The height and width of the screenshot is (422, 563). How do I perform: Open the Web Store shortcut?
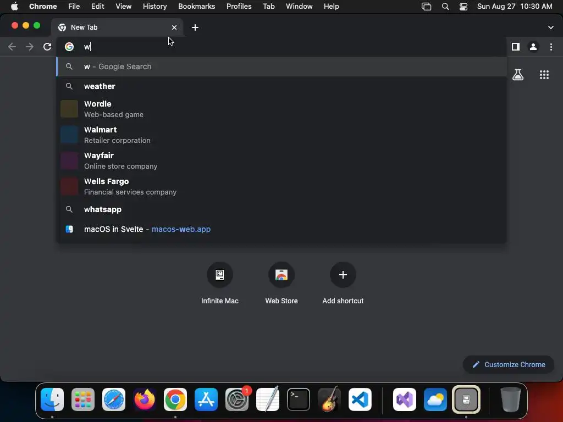click(281, 284)
